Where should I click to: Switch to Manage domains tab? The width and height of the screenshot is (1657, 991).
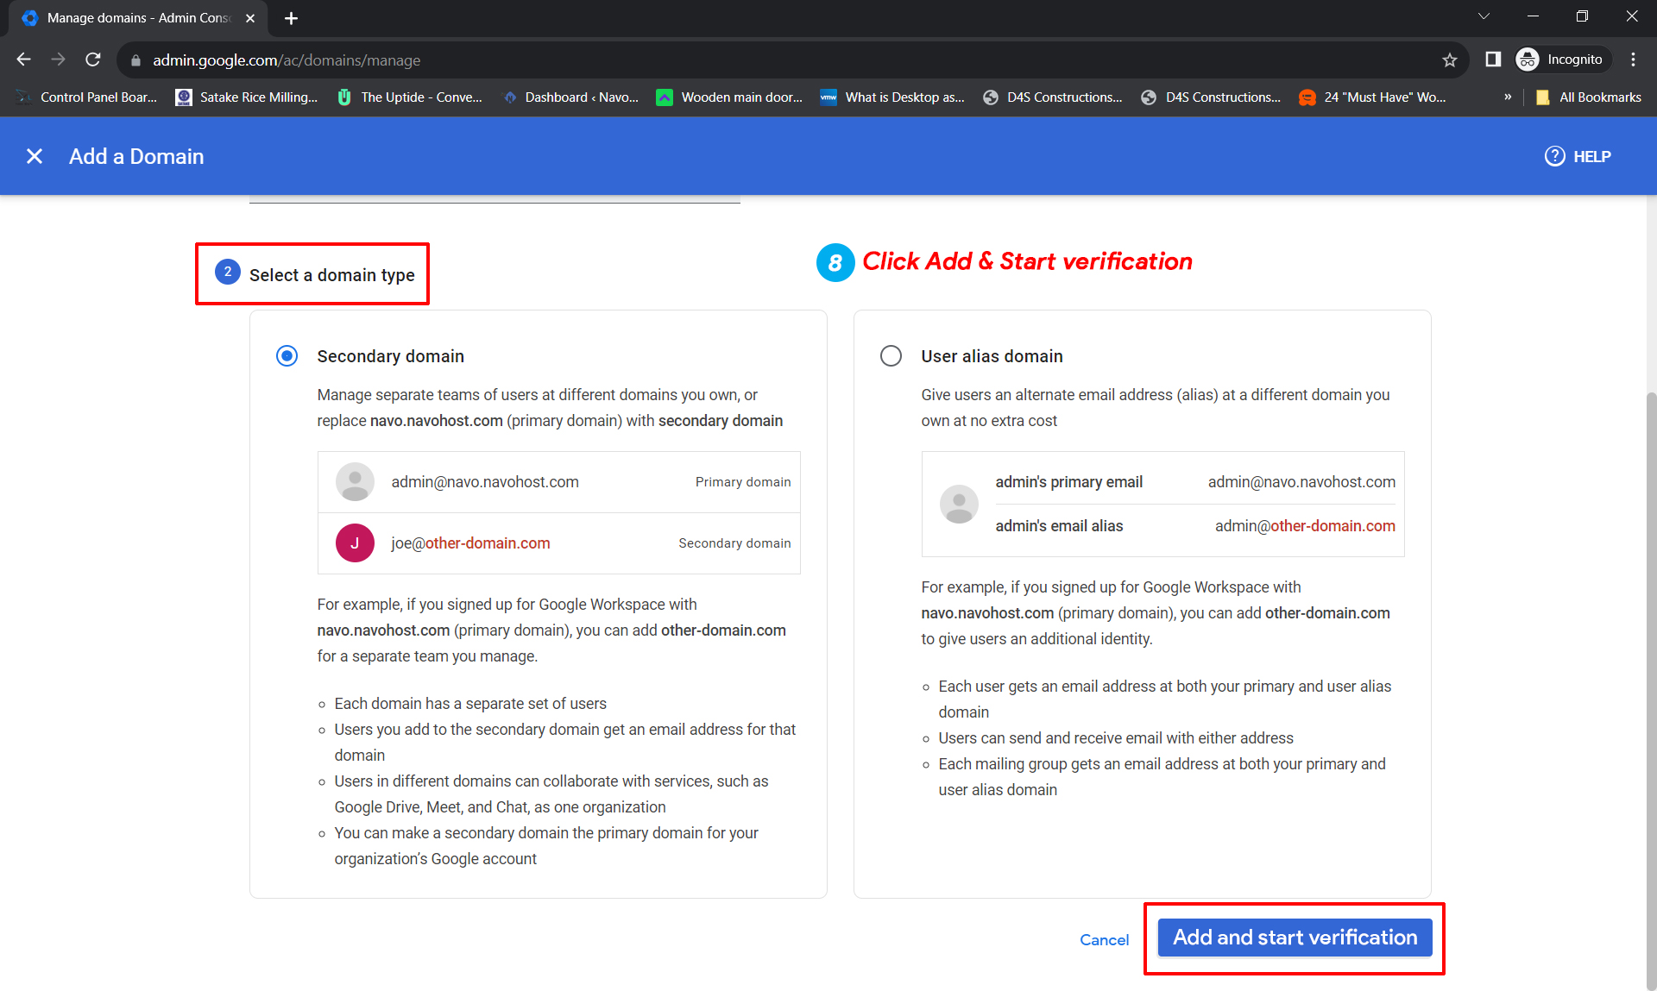[138, 18]
